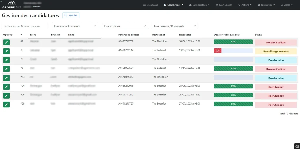
Task: Edit candidate #26 with pencil icon
Action: 6,96
